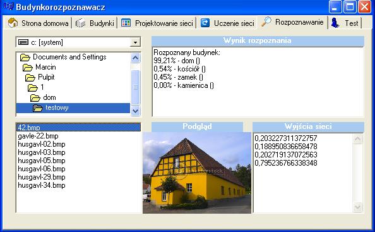Click the building icon on Budynki tab
The image size is (375, 232).
[x=81, y=23]
